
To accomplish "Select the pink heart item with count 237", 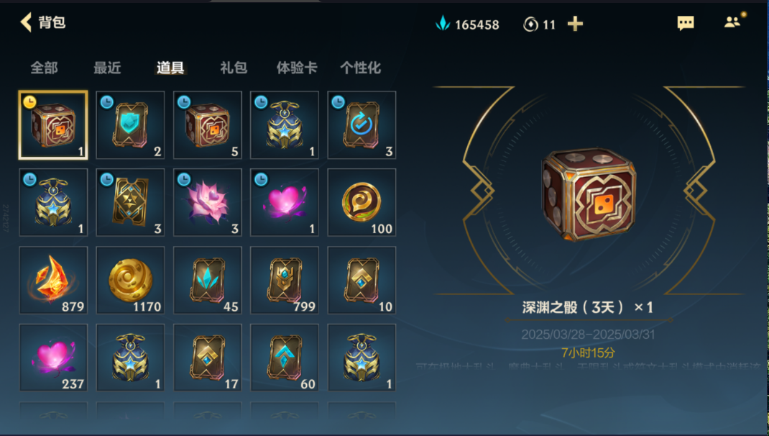I will tap(53, 358).
